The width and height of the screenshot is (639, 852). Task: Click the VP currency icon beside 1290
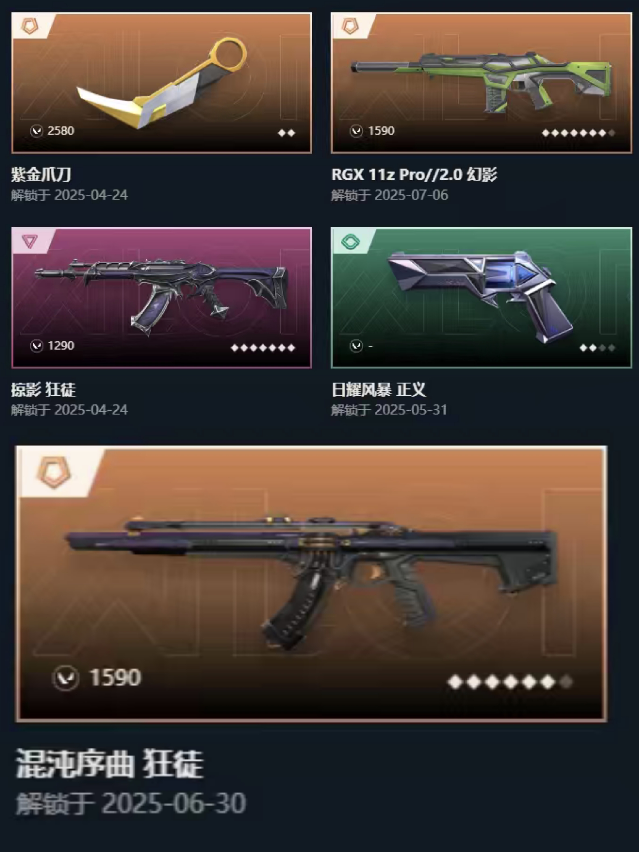coord(37,346)
